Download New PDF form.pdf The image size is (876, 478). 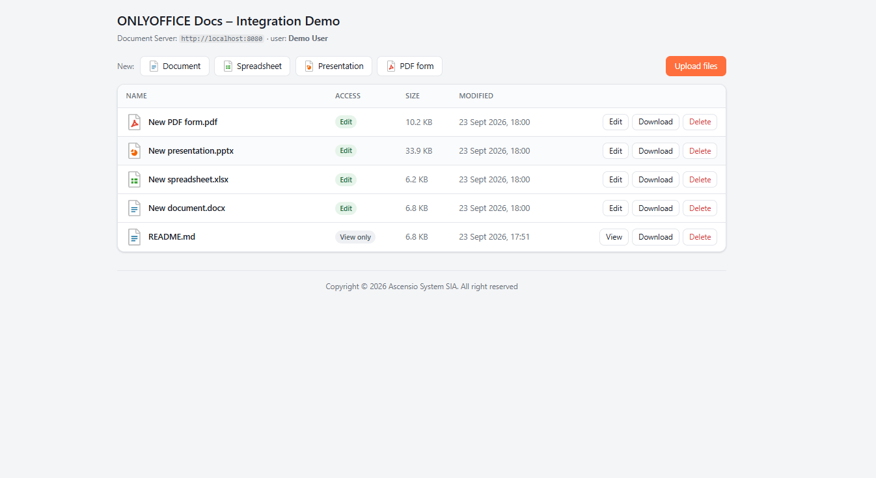point(655,122)
